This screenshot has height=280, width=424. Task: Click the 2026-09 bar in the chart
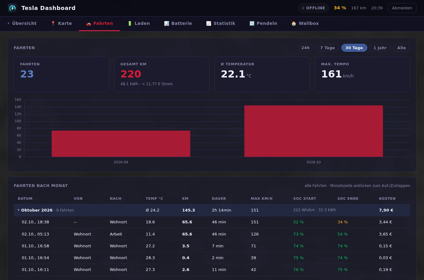(121, 144)
